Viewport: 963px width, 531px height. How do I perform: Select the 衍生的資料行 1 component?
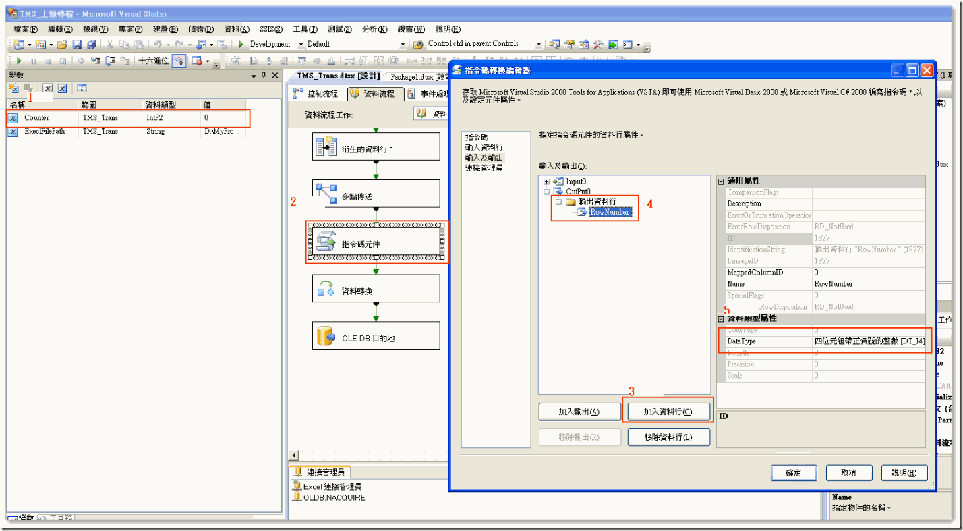point(376,146)
